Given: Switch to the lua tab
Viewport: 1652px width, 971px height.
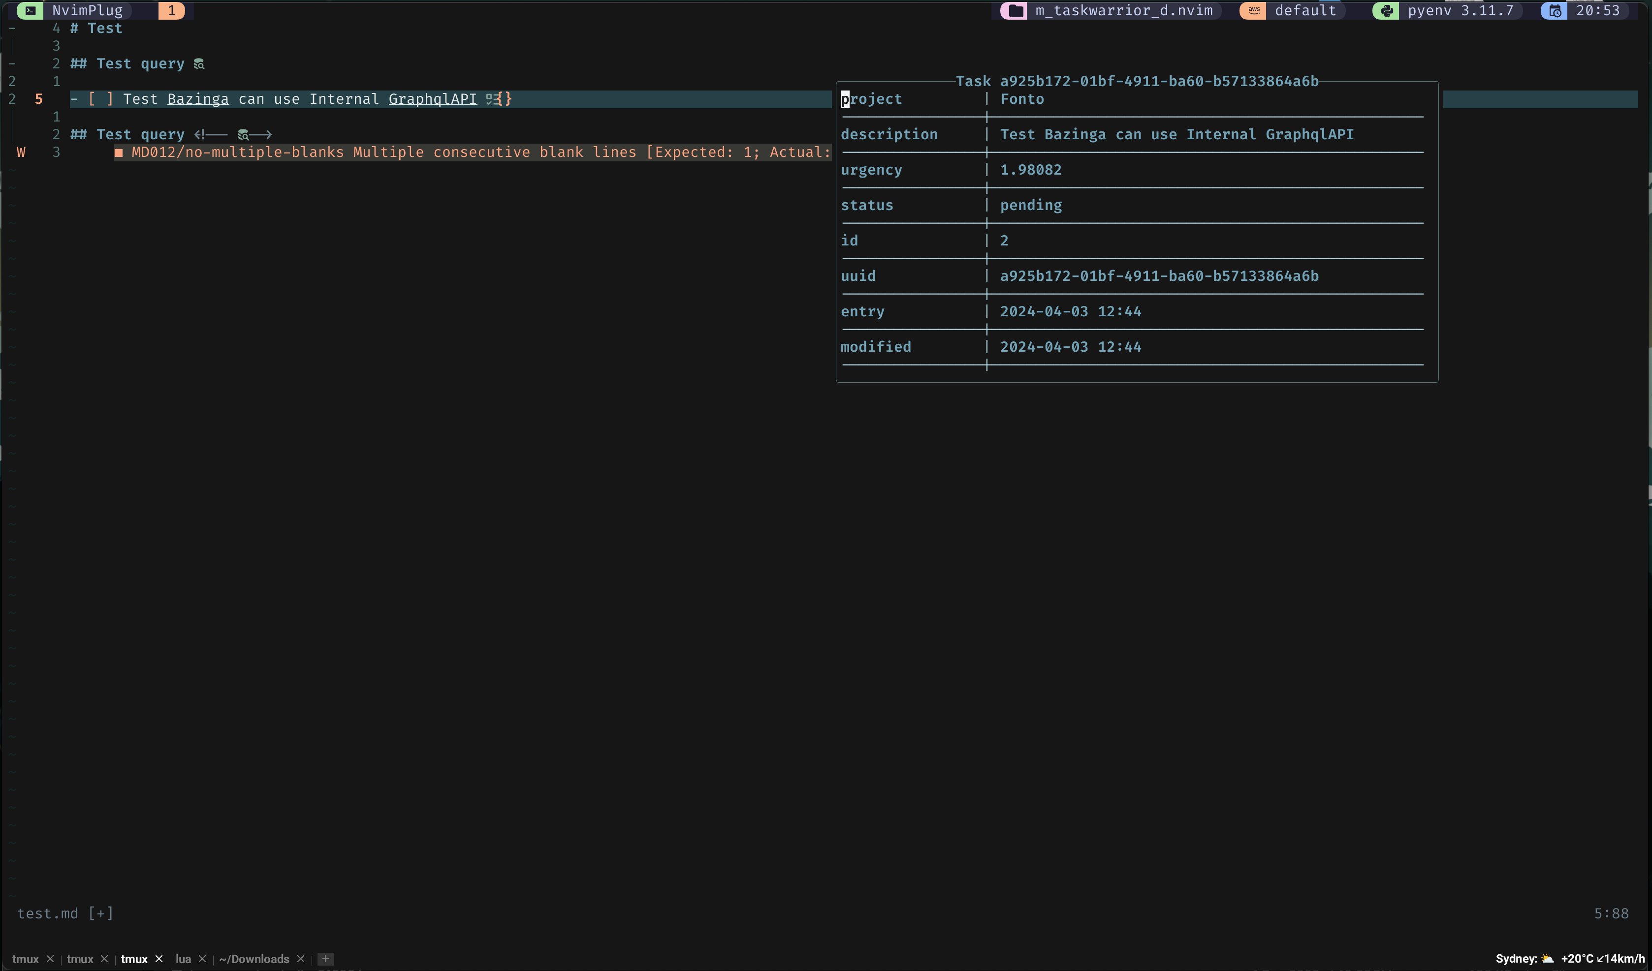Looking at the screenshot, I should (183, 959).
